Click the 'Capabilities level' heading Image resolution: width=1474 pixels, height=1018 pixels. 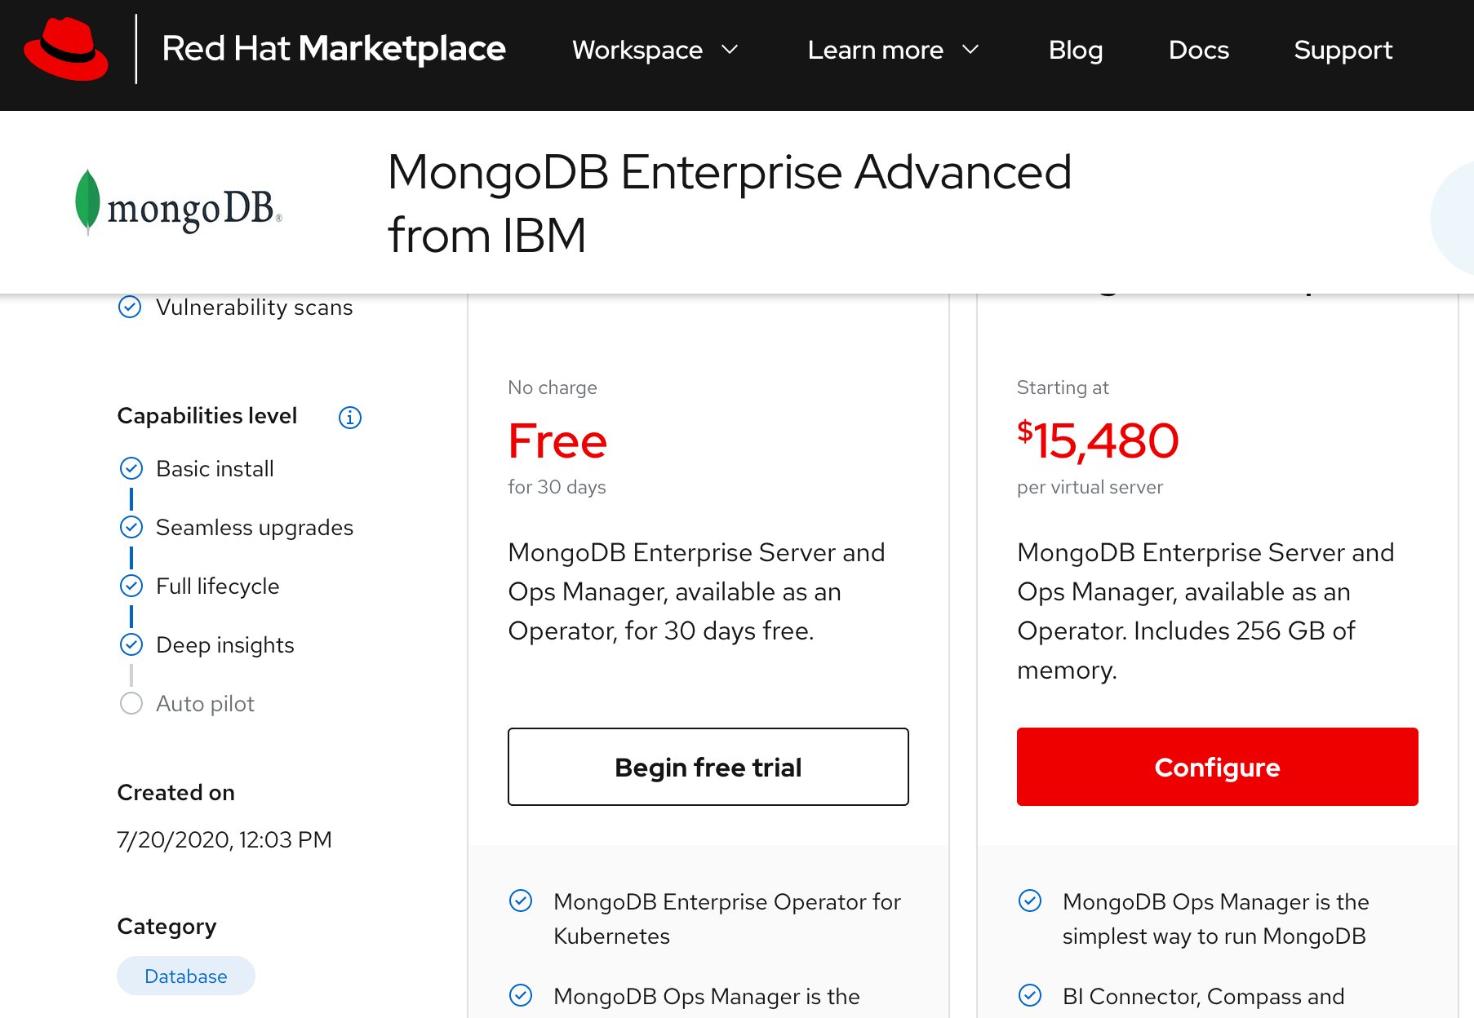click(207, 416)
